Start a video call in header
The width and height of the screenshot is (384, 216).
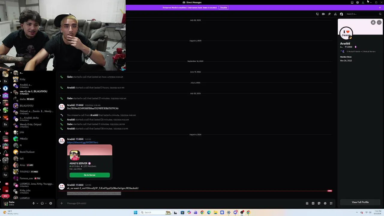tap(323, 14)
